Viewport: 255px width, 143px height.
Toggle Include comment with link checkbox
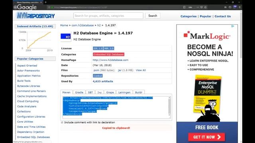[x=62, y=122]
